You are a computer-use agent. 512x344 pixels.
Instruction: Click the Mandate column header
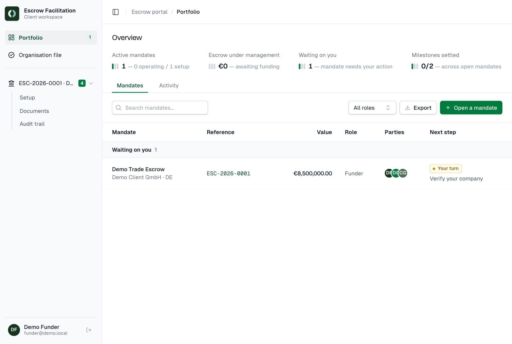point(124,132)
